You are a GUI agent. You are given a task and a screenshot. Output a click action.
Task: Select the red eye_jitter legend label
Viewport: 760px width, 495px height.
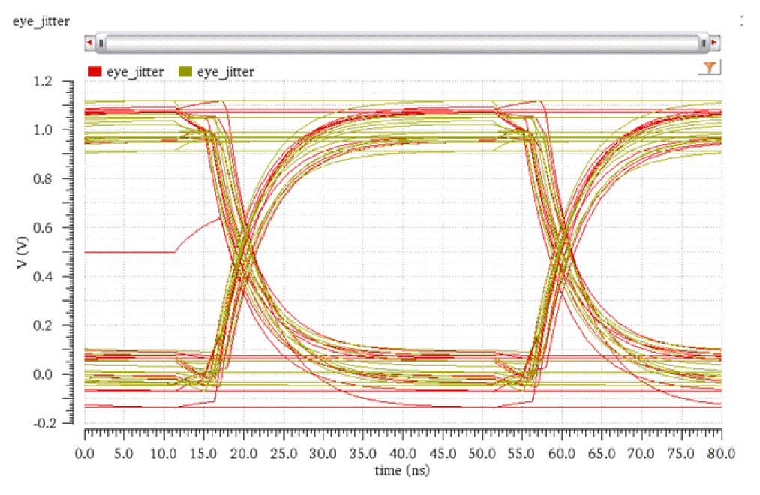click(x=134, y=71)
